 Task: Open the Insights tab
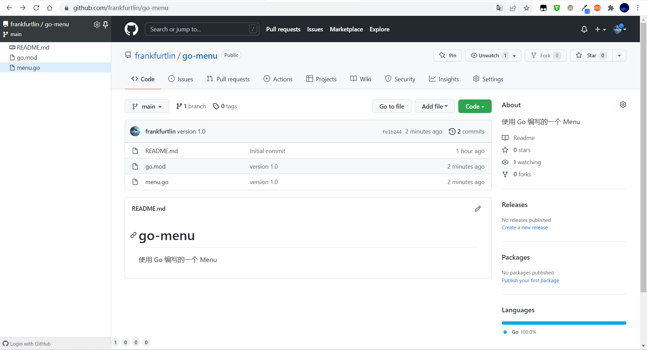pos(444,79)
